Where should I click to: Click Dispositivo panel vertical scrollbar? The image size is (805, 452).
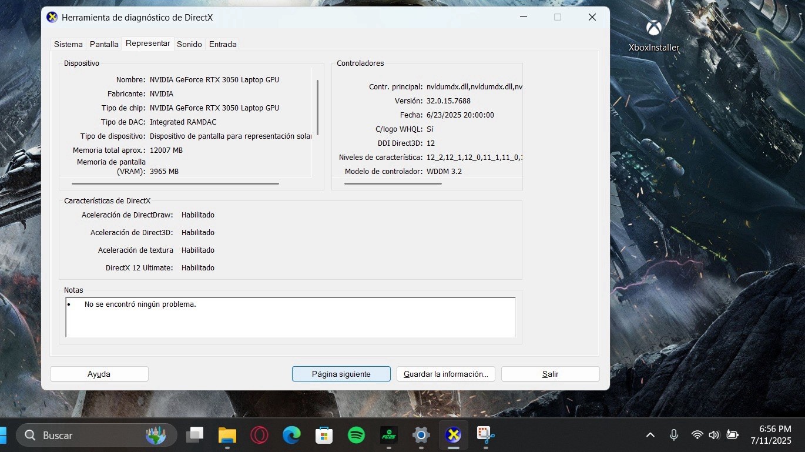318,108
